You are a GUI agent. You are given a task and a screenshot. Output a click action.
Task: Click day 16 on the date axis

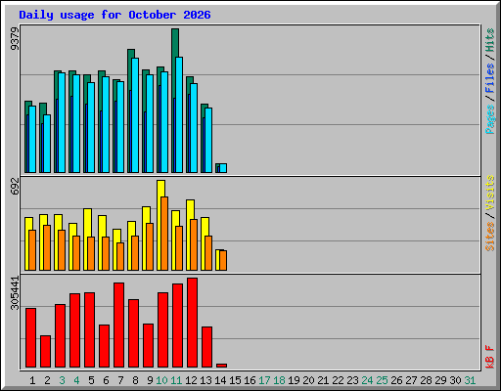click(250, 380)
